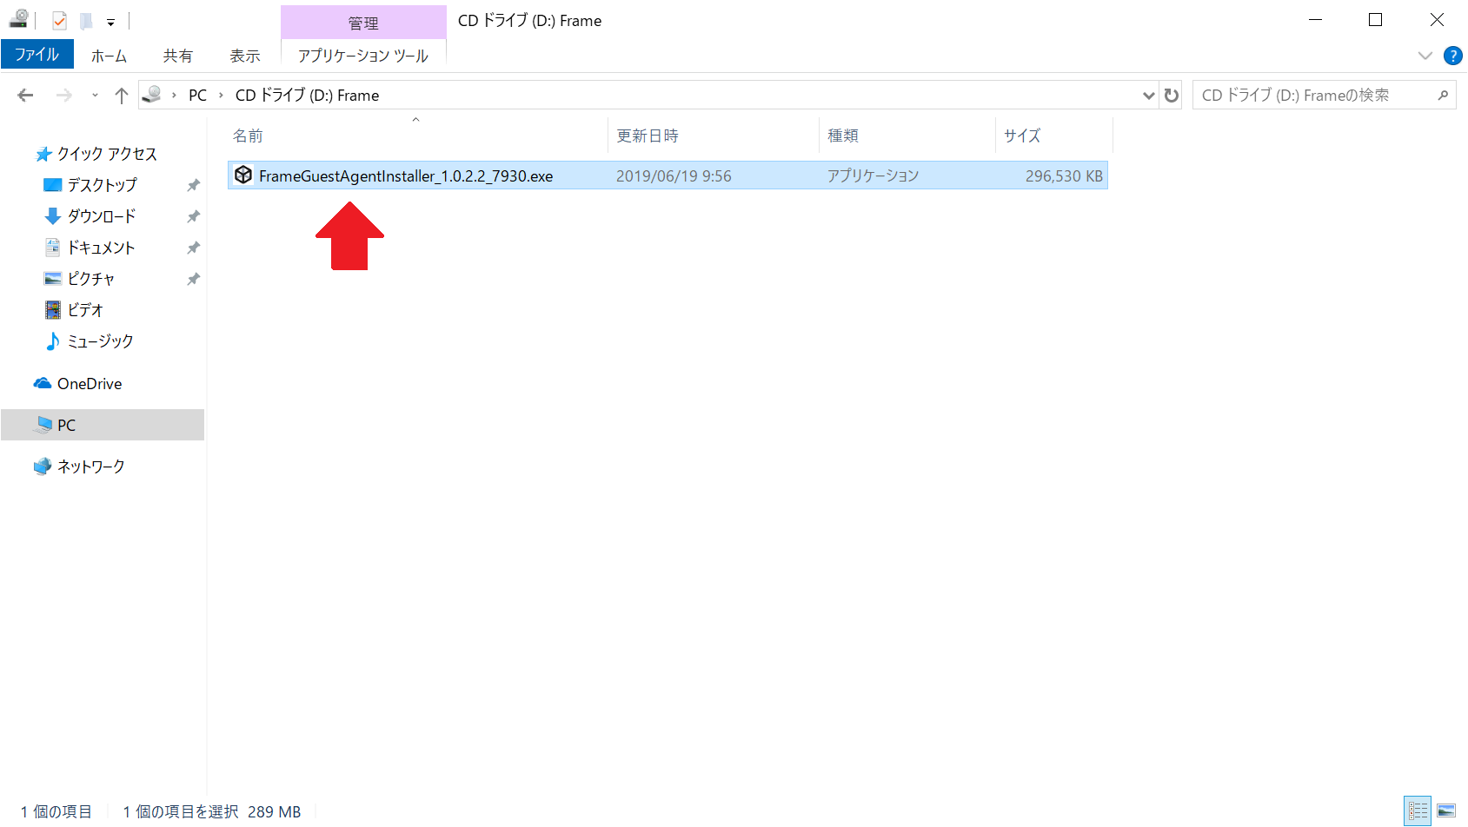Click the pin icon beside ダウンロード
Image resolution: width=1468 pixels, height=827 pixels.
coord(193,216)
